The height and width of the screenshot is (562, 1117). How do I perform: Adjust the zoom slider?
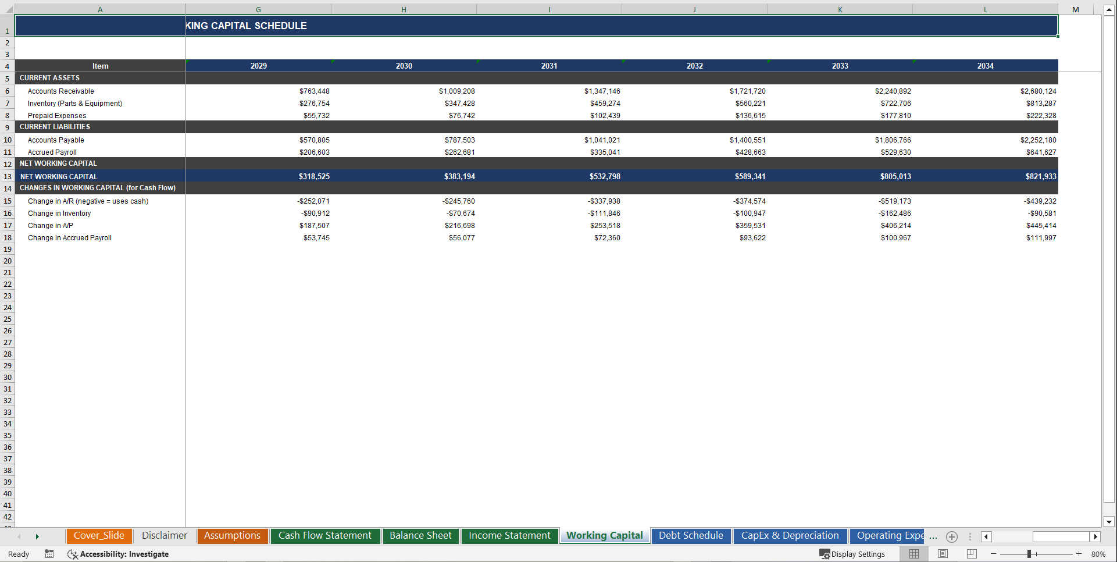(1029, 554)
